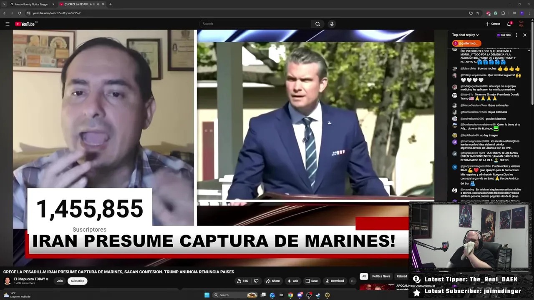Open the APOCALIPSIS recommended video thumbnail
The image size is (534, 300).
click(377, 287)
